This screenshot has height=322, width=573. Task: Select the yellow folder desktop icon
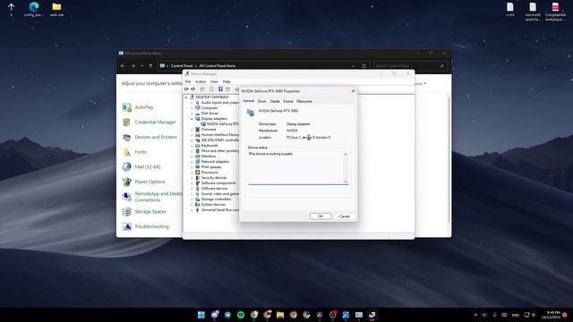pyautogui.click(x=56, y=10)
